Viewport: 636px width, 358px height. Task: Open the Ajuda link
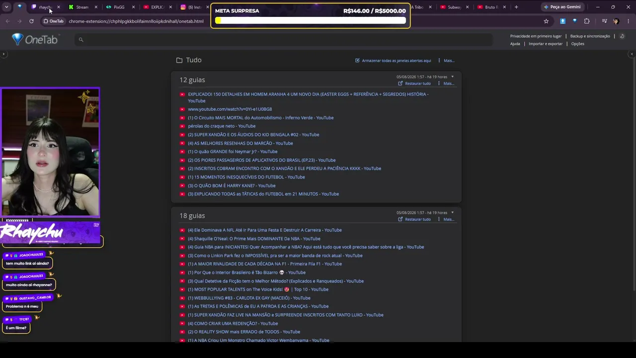[515, 44]
